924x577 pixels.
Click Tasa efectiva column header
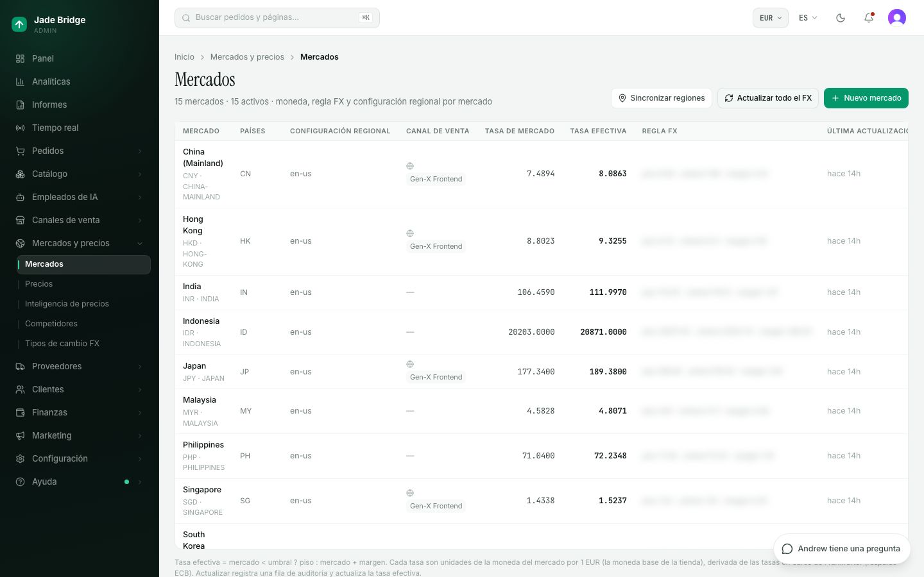coord(598,131)
